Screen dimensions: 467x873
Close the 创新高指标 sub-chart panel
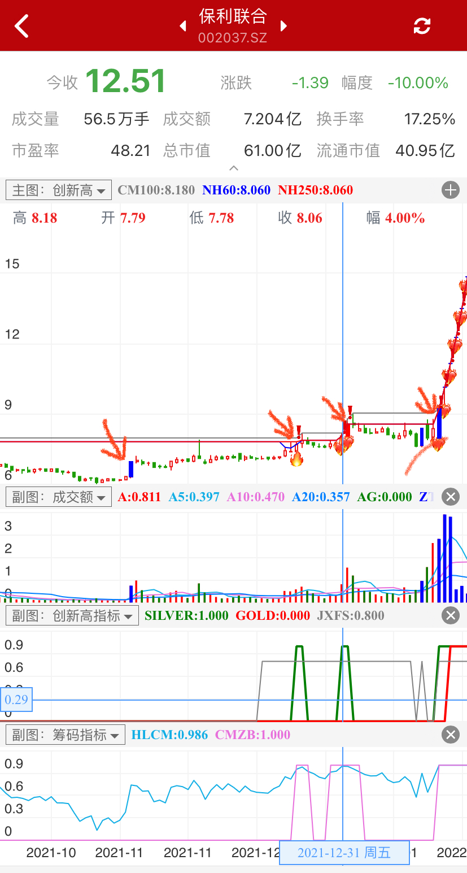(451, 615)
